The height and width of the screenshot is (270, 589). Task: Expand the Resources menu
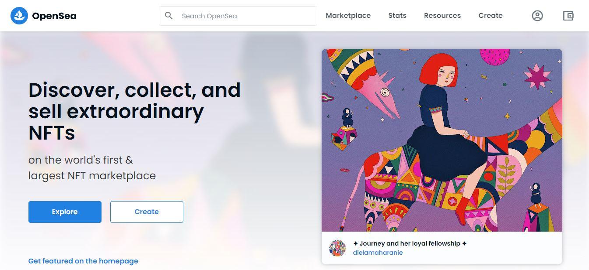pyautogui.click(x=442, y=16)
